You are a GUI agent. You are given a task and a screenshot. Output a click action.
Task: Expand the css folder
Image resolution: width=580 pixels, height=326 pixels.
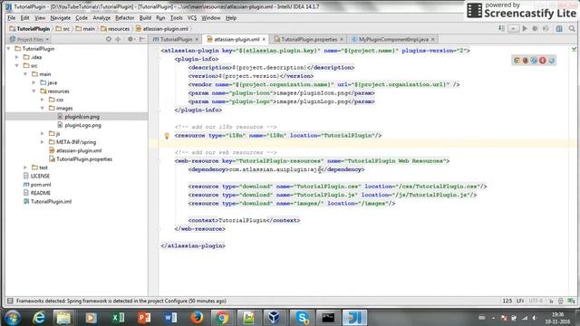(43, 100)
